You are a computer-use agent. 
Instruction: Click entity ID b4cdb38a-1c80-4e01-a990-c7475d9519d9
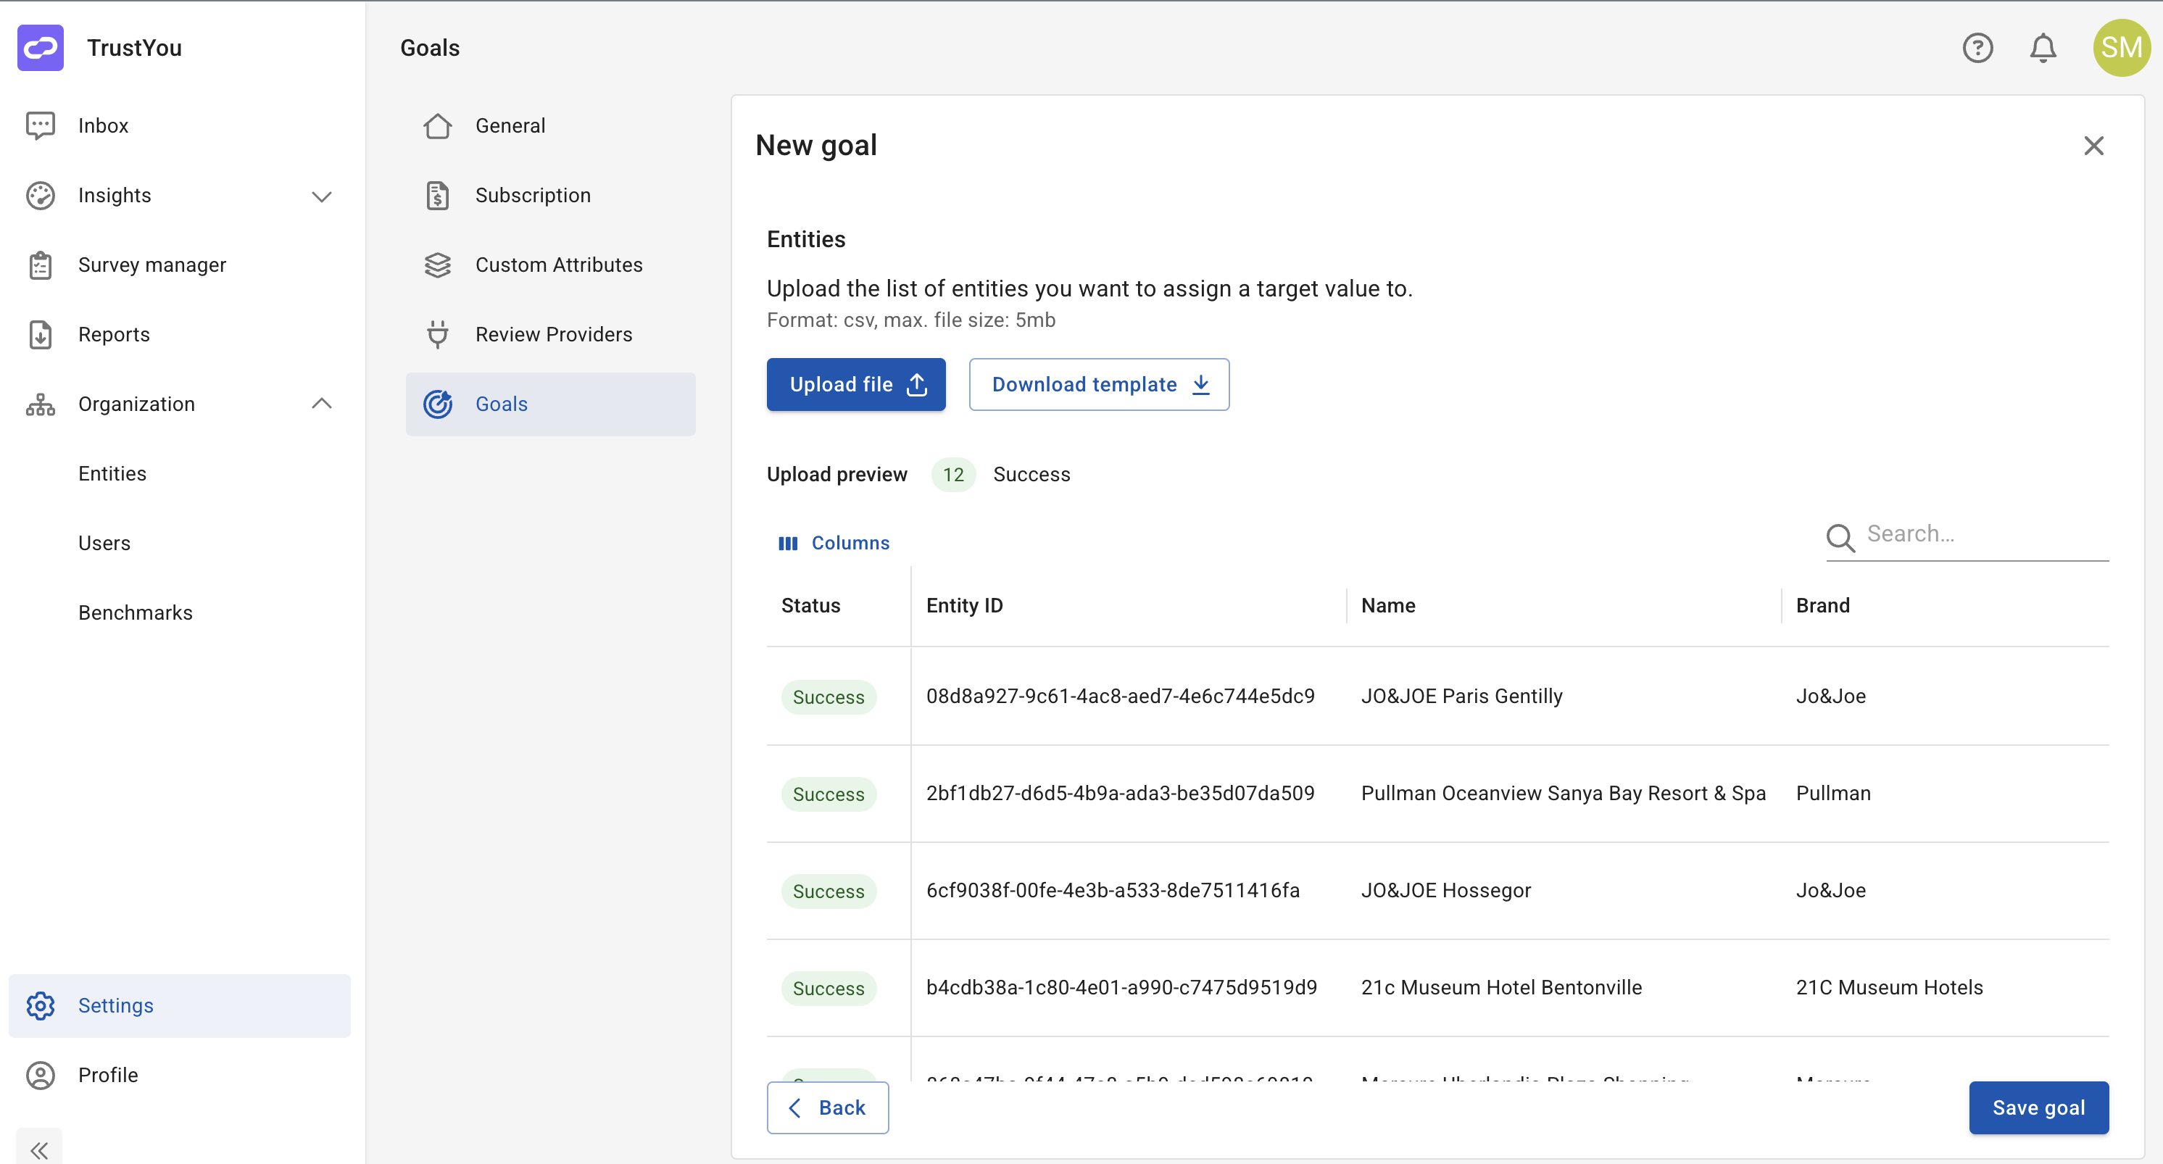click(x=1121, y=988)
